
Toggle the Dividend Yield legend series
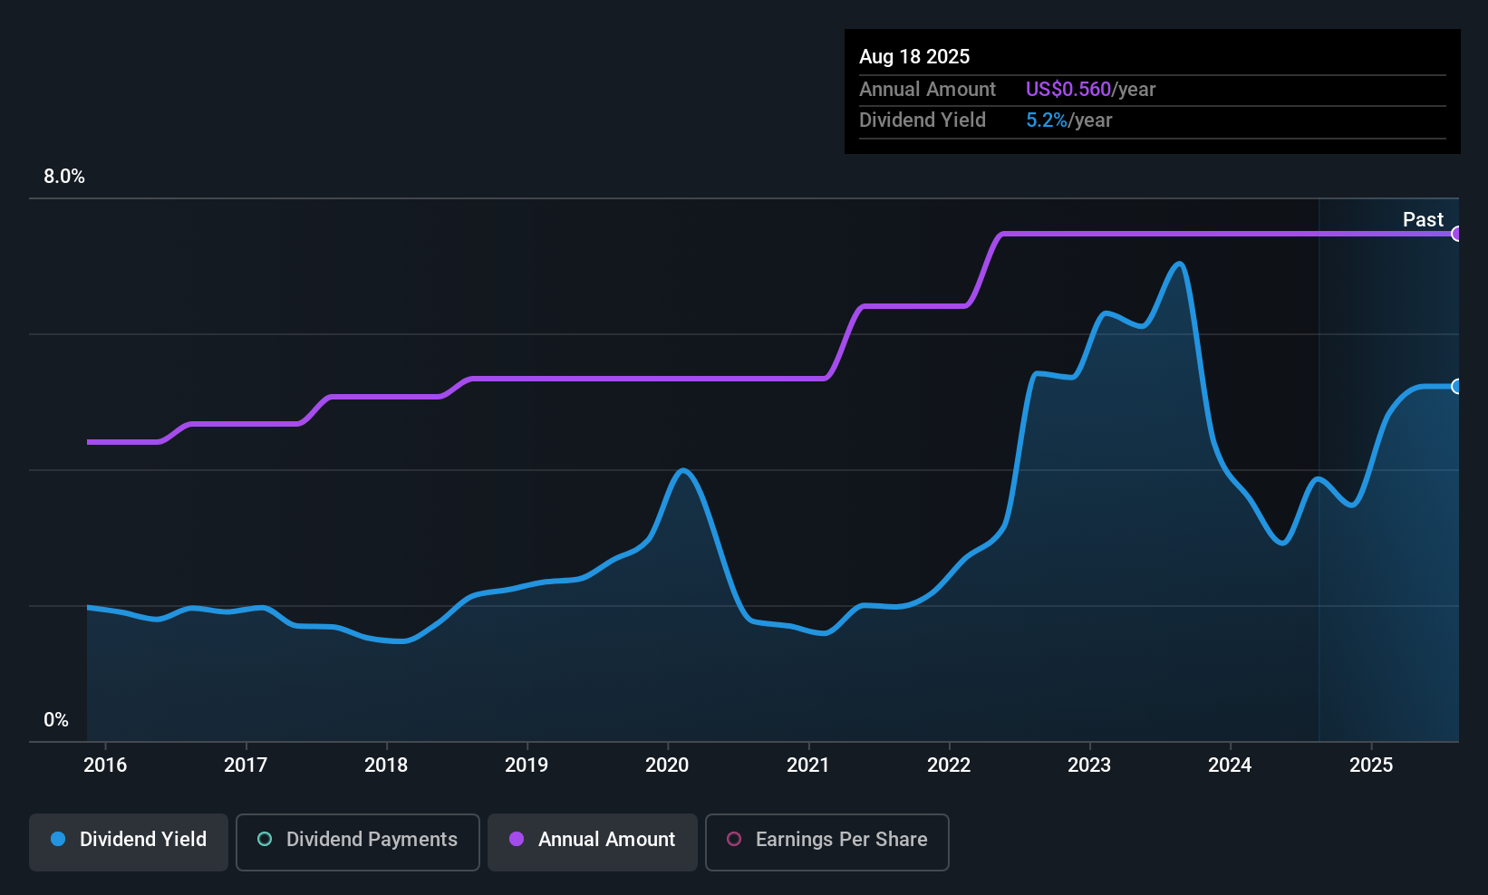pos(129,841)
